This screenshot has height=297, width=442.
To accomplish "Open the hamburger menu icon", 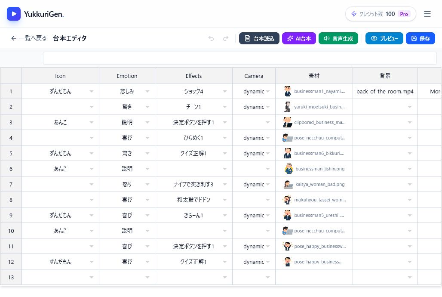I will 427,14.
